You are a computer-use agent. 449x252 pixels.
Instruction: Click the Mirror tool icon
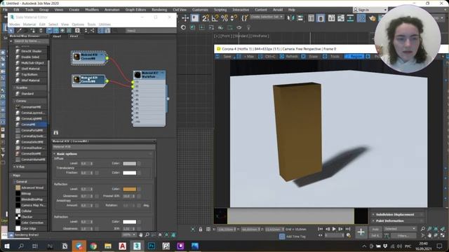coord(290,18)
